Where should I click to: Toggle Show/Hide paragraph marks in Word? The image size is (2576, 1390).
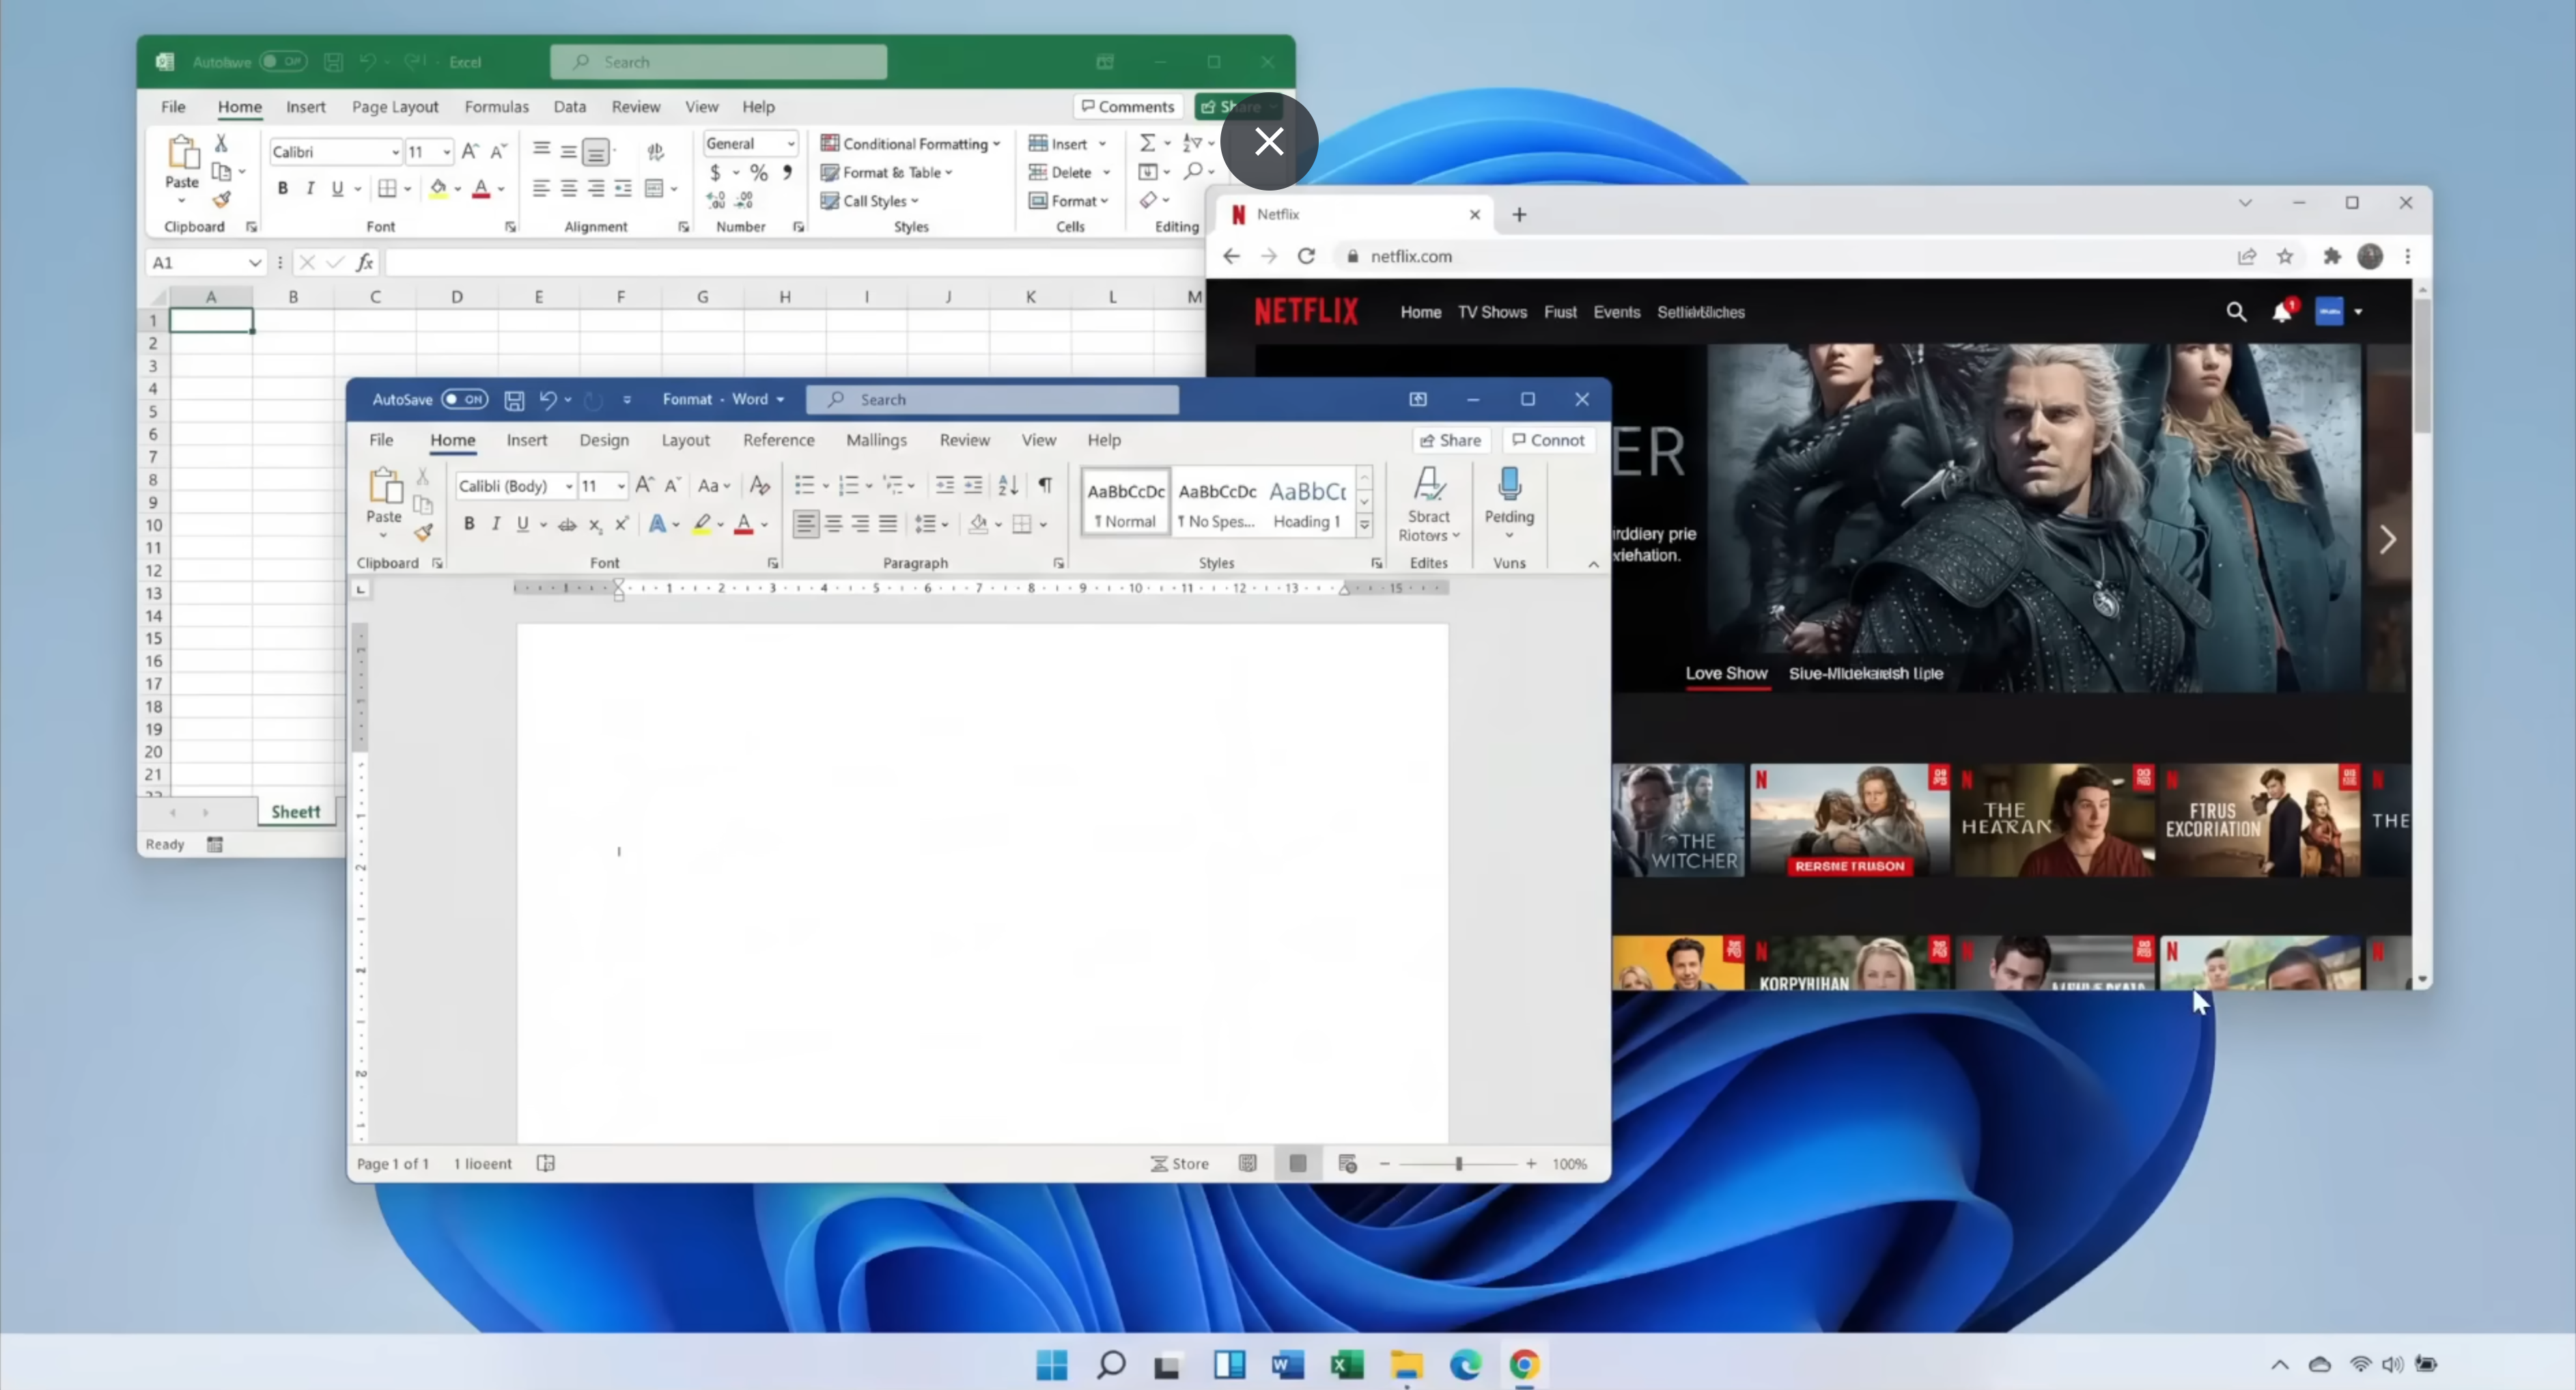pyautogui.click(x=1045, y=485)
